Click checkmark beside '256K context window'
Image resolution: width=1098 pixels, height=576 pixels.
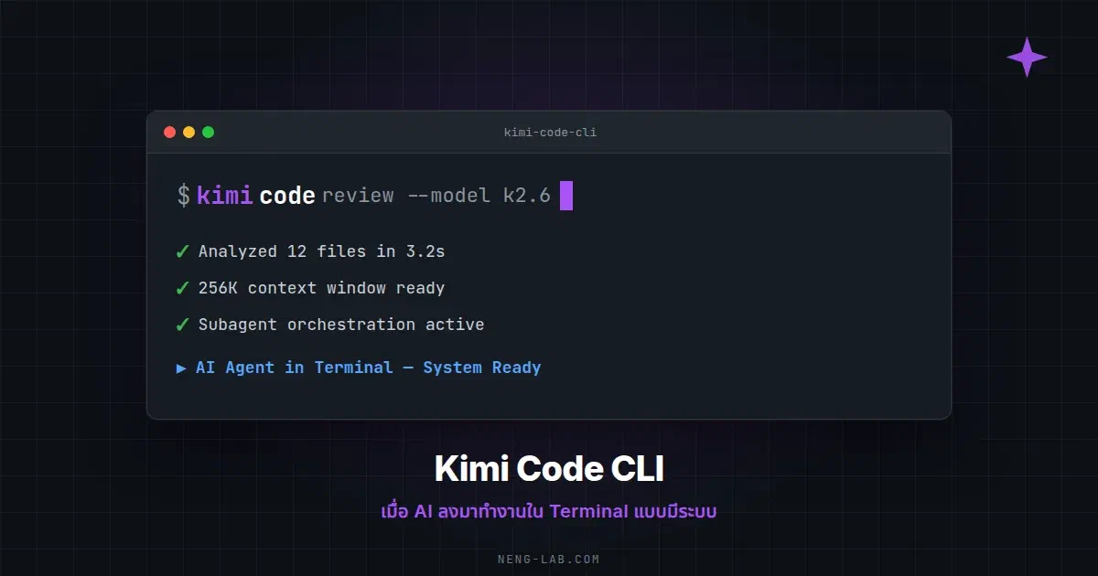[x=183, y=288]
